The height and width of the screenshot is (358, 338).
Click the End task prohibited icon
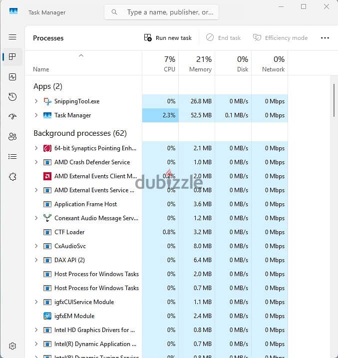(210, 37)
